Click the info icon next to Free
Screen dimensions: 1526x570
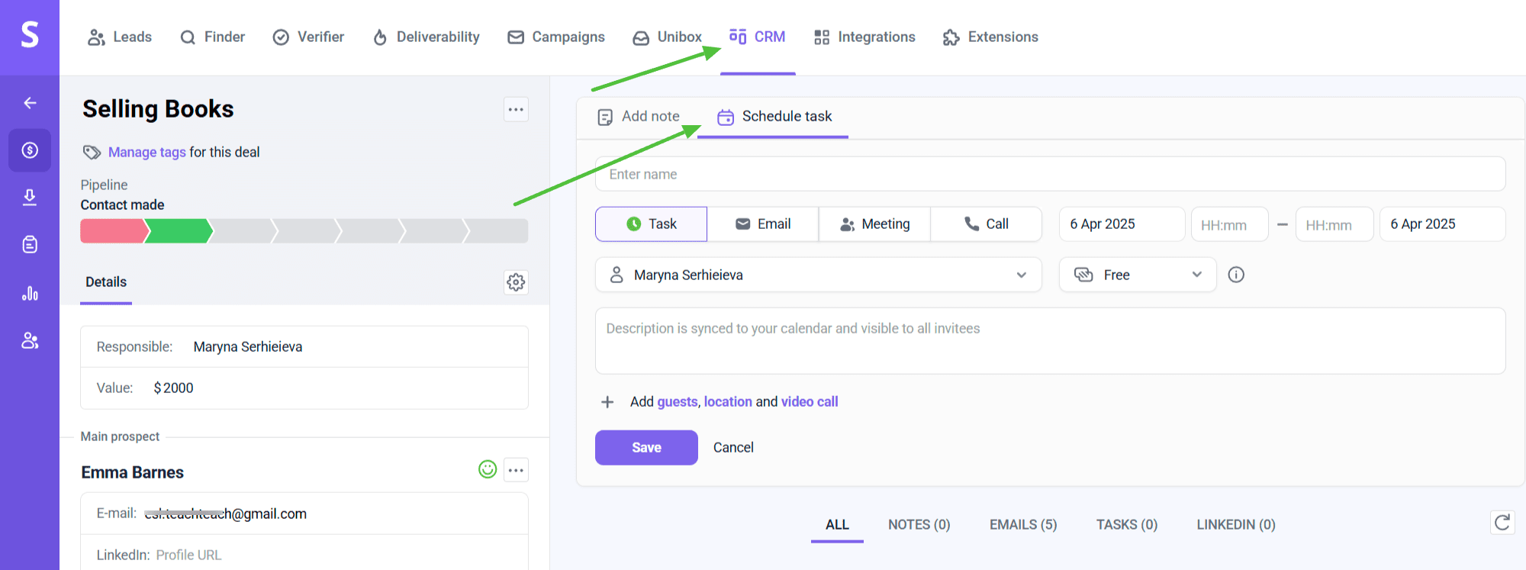pyautogui.click(x=1236, y=275)
